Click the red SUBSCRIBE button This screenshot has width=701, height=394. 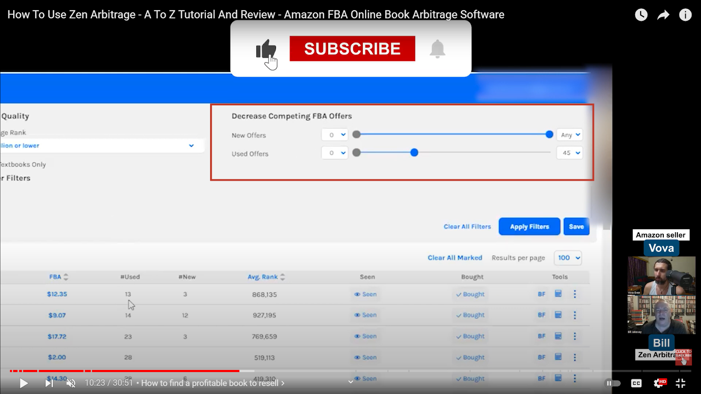point(352,49)
